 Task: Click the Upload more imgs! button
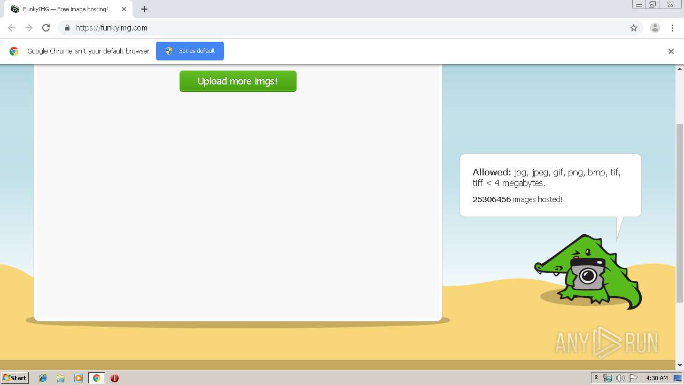point(238,81)
